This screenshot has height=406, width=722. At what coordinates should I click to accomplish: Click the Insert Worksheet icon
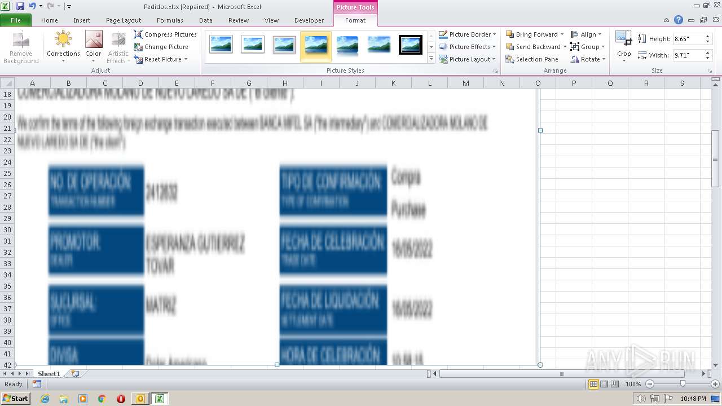(75, 373)
